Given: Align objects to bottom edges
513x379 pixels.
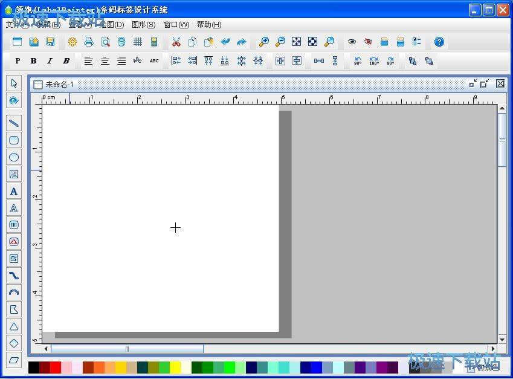Looking at the screenshot, I should (x=225, y=60).
